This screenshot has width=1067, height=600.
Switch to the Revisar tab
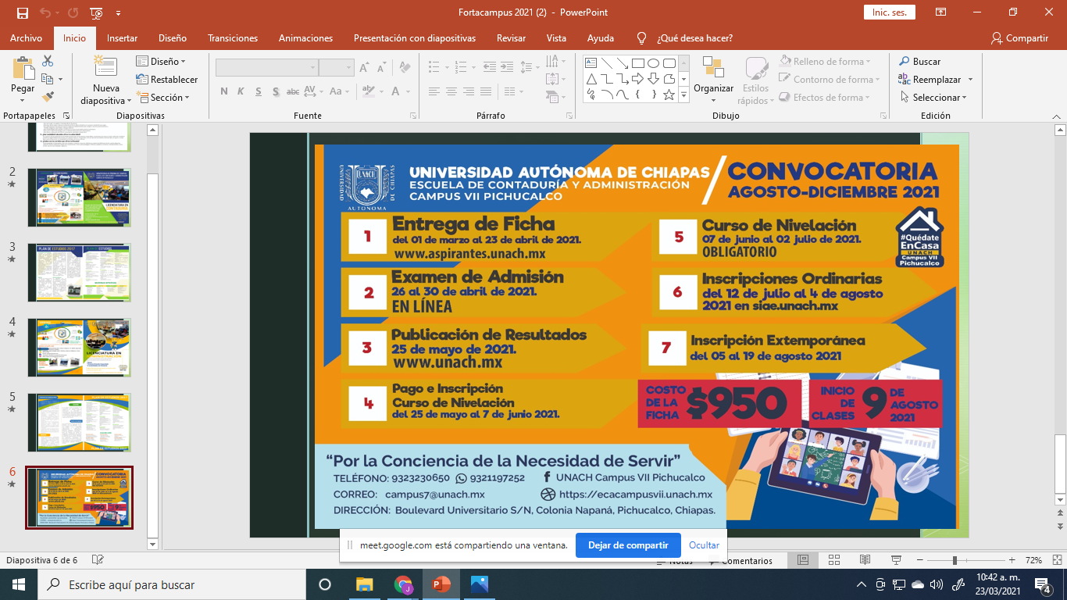[x=511, y=38]
